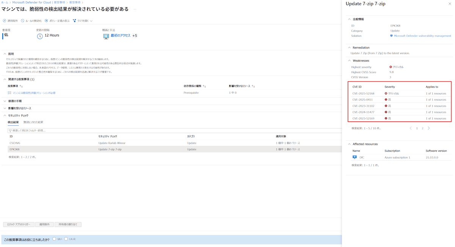Select the CSCHV6 Update Rarlab Winrar row
Viewport: 455px width, 247px height.
174,143
